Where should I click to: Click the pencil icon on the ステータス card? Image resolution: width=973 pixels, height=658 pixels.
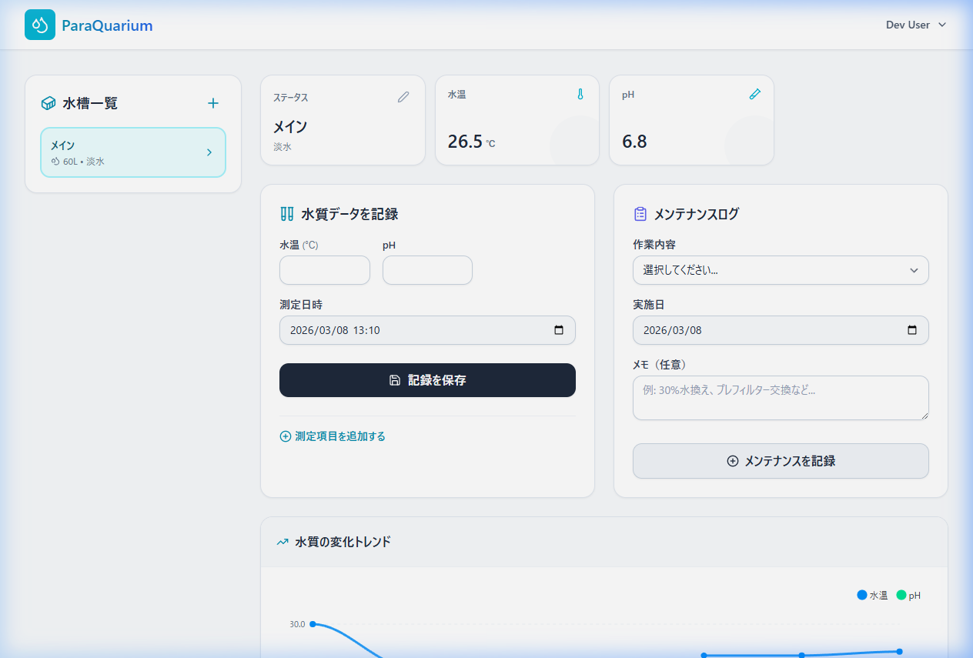[x=403, y=97]
